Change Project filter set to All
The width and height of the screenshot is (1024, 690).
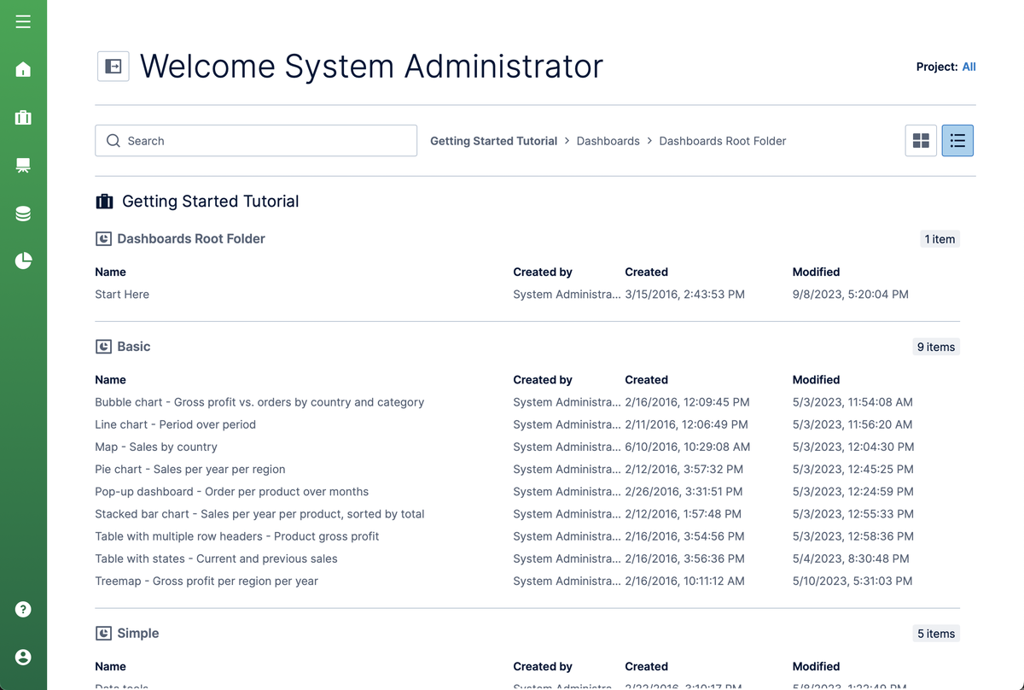(969, 67)
